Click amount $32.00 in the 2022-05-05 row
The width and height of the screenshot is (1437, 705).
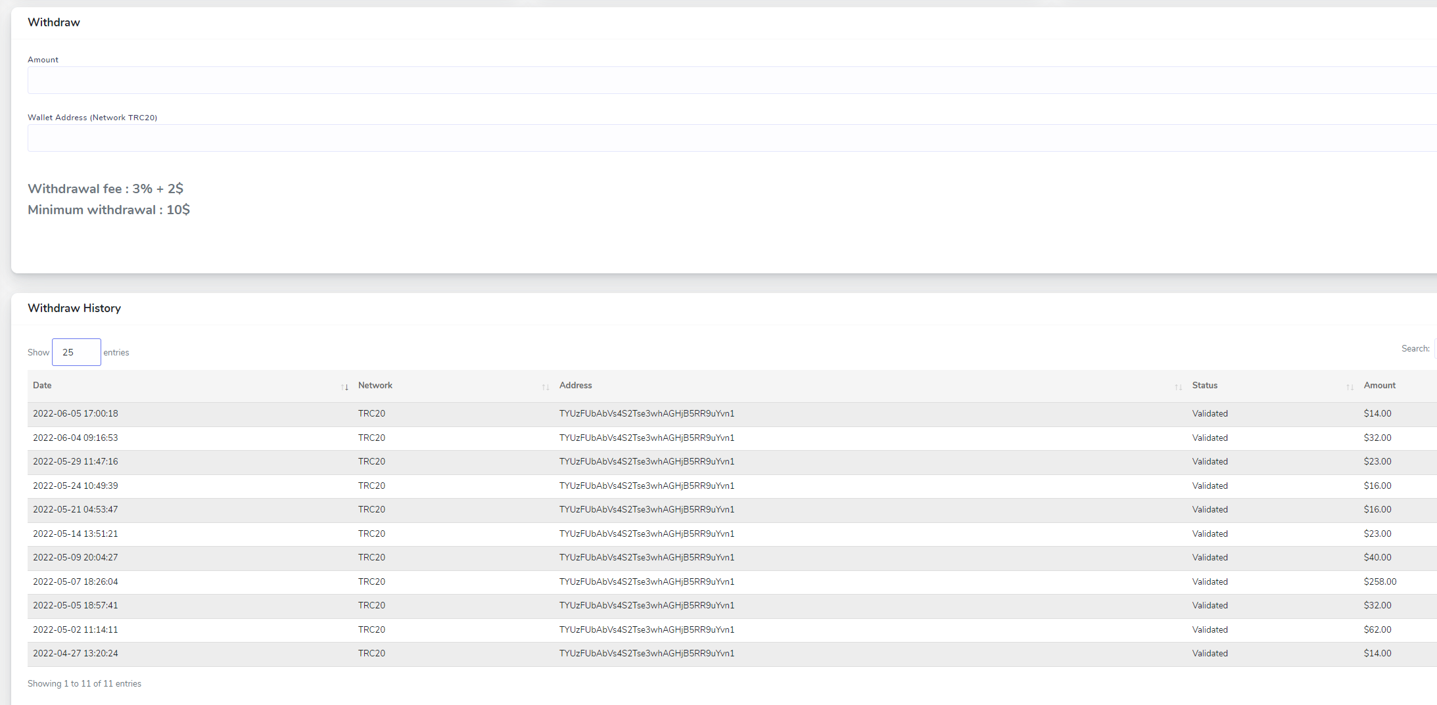1377,606
